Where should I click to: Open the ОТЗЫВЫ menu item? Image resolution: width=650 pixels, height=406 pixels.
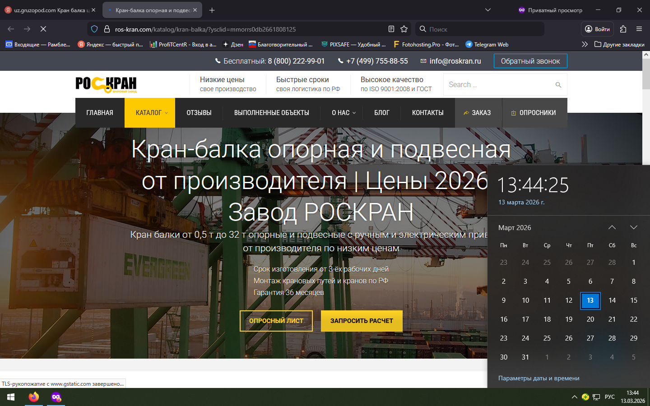pyautogui.click(x=199, y=113)
